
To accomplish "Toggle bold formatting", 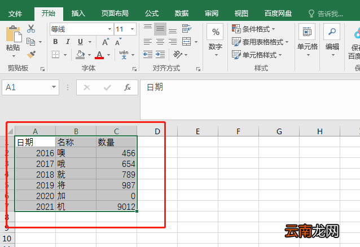I will point(55,42).
